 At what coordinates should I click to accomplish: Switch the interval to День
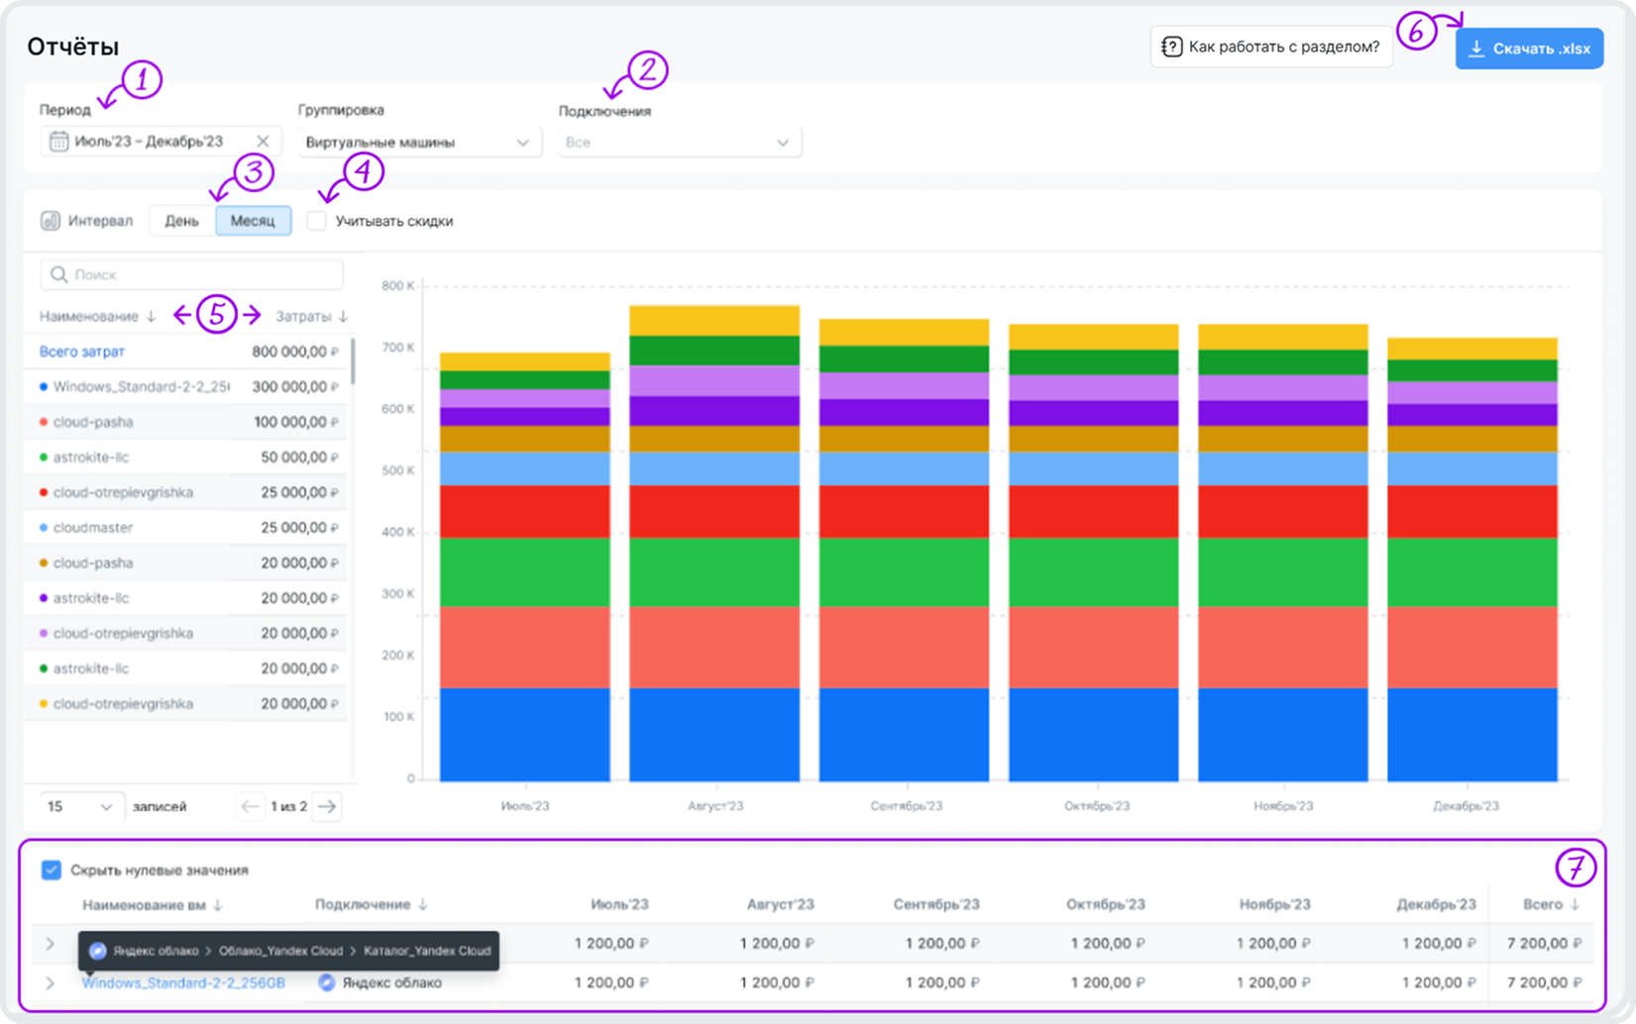pyautogui.click(x=181, y=221)
